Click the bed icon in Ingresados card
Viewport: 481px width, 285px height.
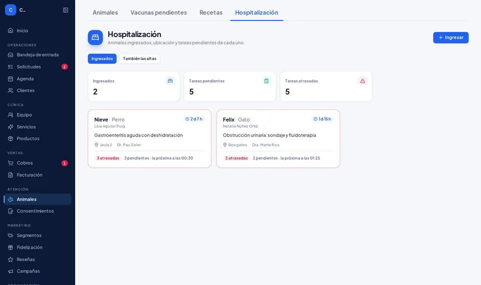click(170, 81)
